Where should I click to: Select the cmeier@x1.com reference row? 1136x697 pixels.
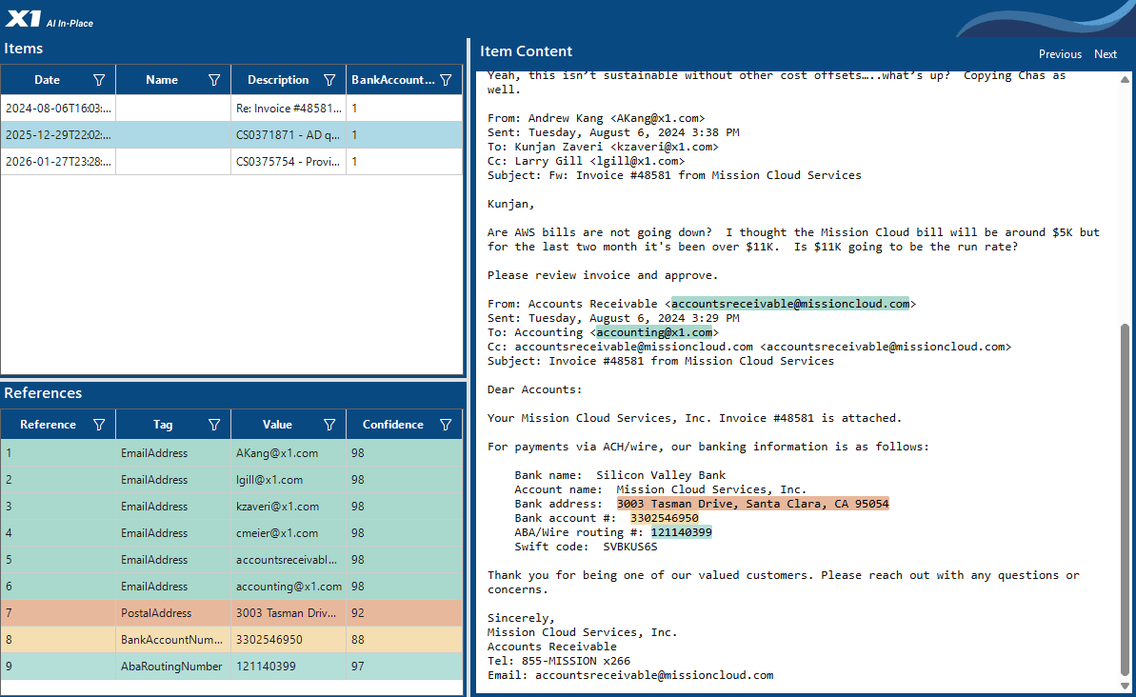click(x=231, y=533)
